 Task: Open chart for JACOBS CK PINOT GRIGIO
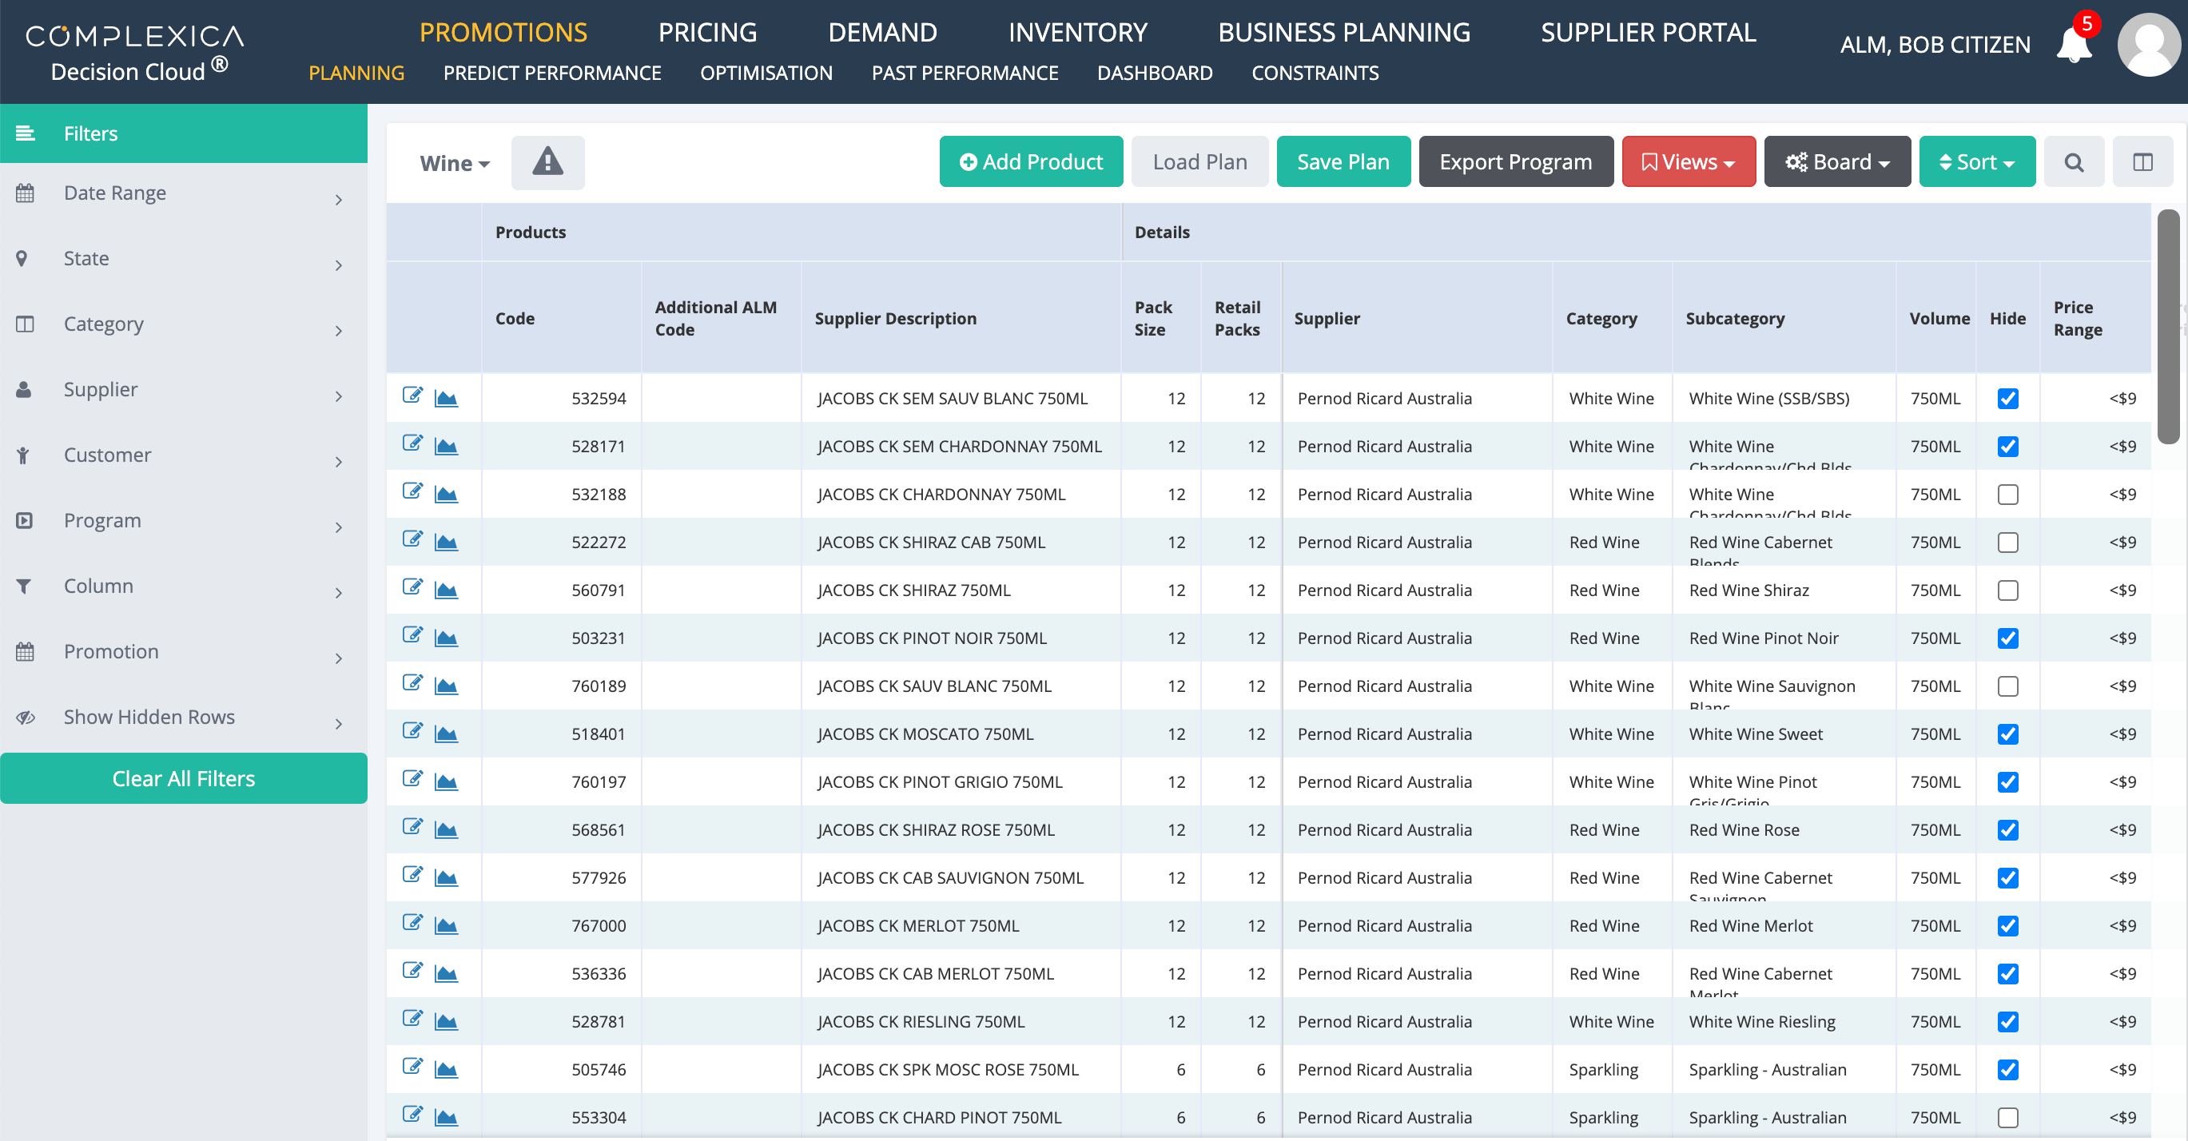click(x=446, y=781)
